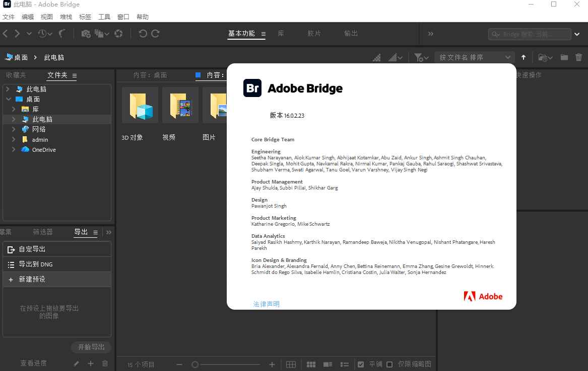Open the 窗口 menu
Image resolution: width=588 pixels, height=371 pixels.
click(123, 17)
